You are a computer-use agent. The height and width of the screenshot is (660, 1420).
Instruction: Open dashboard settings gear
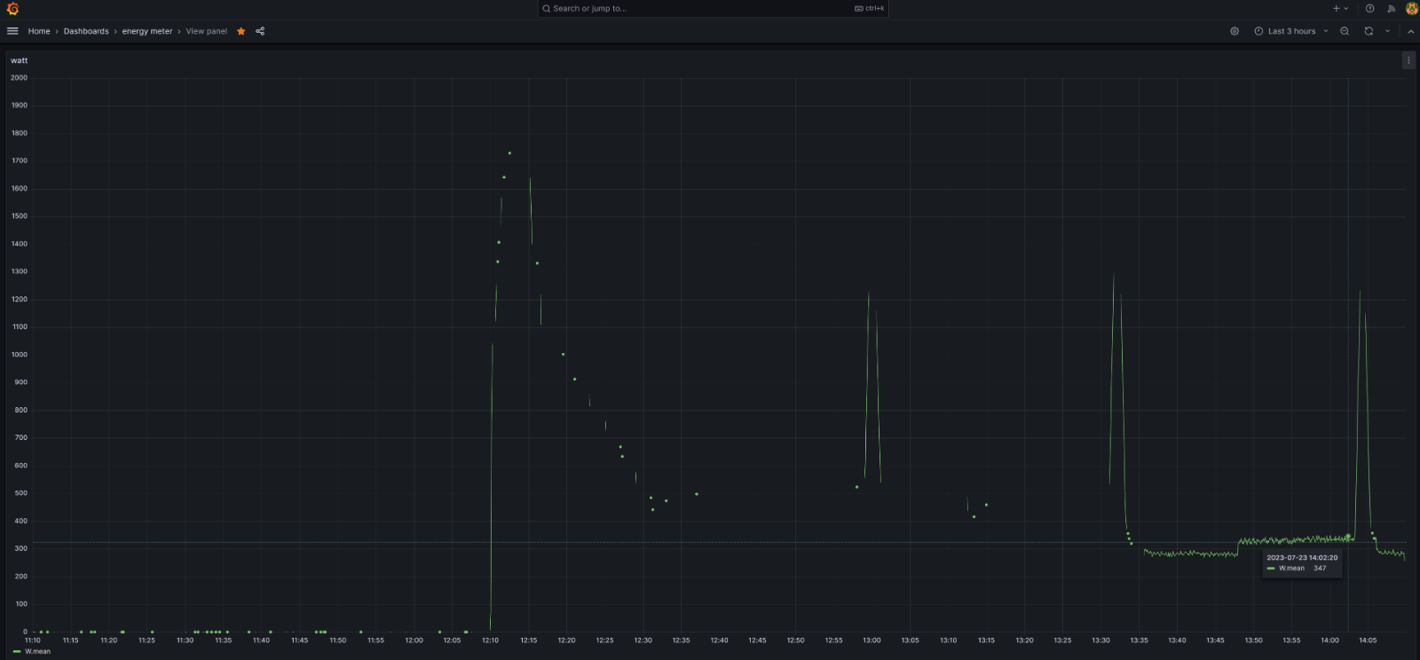(1235, 31)
